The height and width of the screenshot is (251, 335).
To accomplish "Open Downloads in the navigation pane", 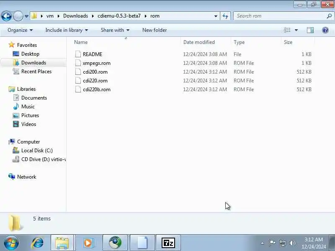I will tap(33, 62).
